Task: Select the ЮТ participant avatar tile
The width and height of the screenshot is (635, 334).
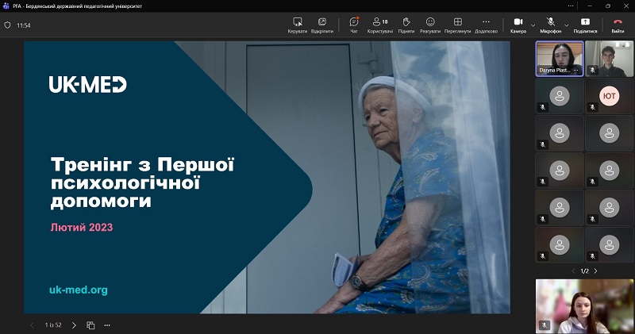Action: coord(609,96)
